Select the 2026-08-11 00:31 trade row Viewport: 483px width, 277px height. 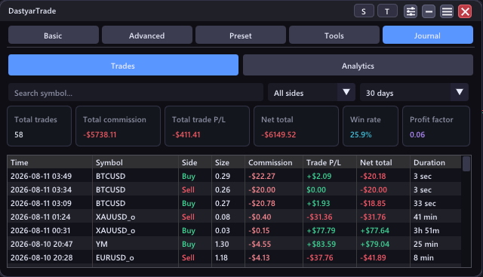[235, 230]
